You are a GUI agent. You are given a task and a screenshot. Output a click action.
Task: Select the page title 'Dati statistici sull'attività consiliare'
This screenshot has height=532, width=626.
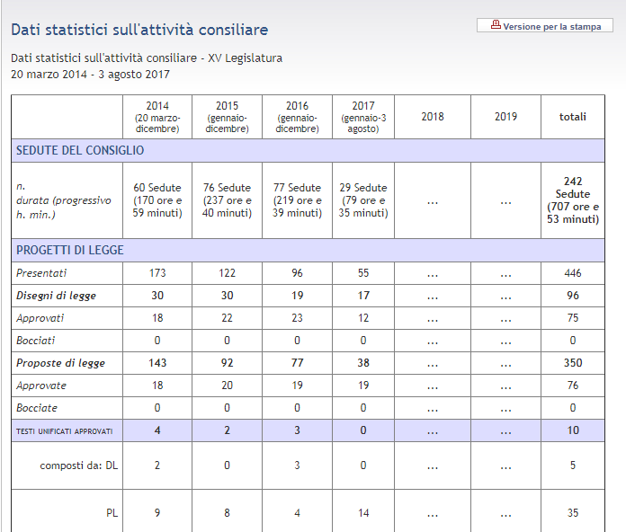[x=139, y=30]
